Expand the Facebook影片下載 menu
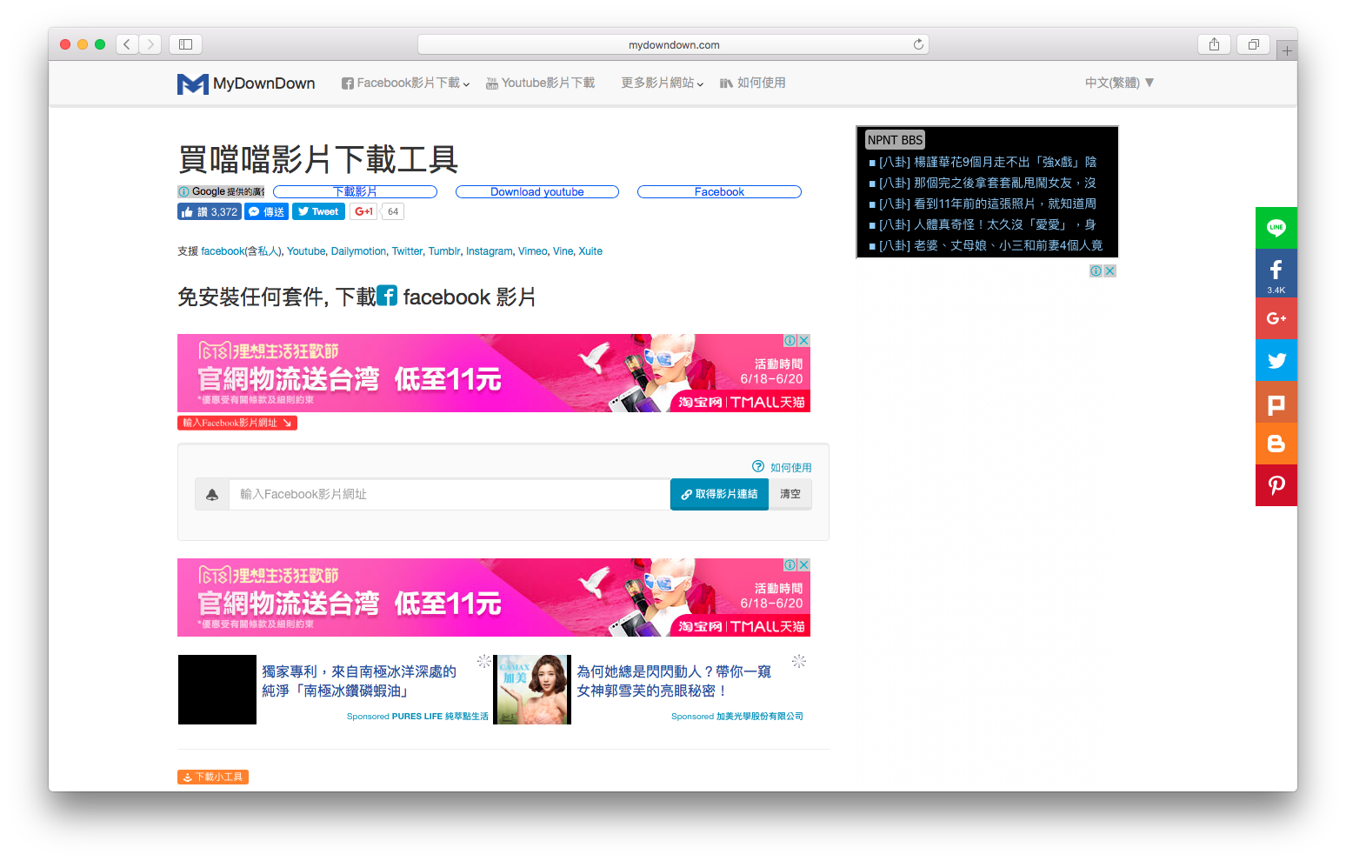The height and width of the screenshot is (861, 1346). pos(405,83)
